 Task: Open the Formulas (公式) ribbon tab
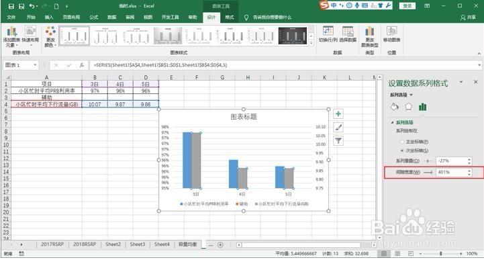(93, 17)
